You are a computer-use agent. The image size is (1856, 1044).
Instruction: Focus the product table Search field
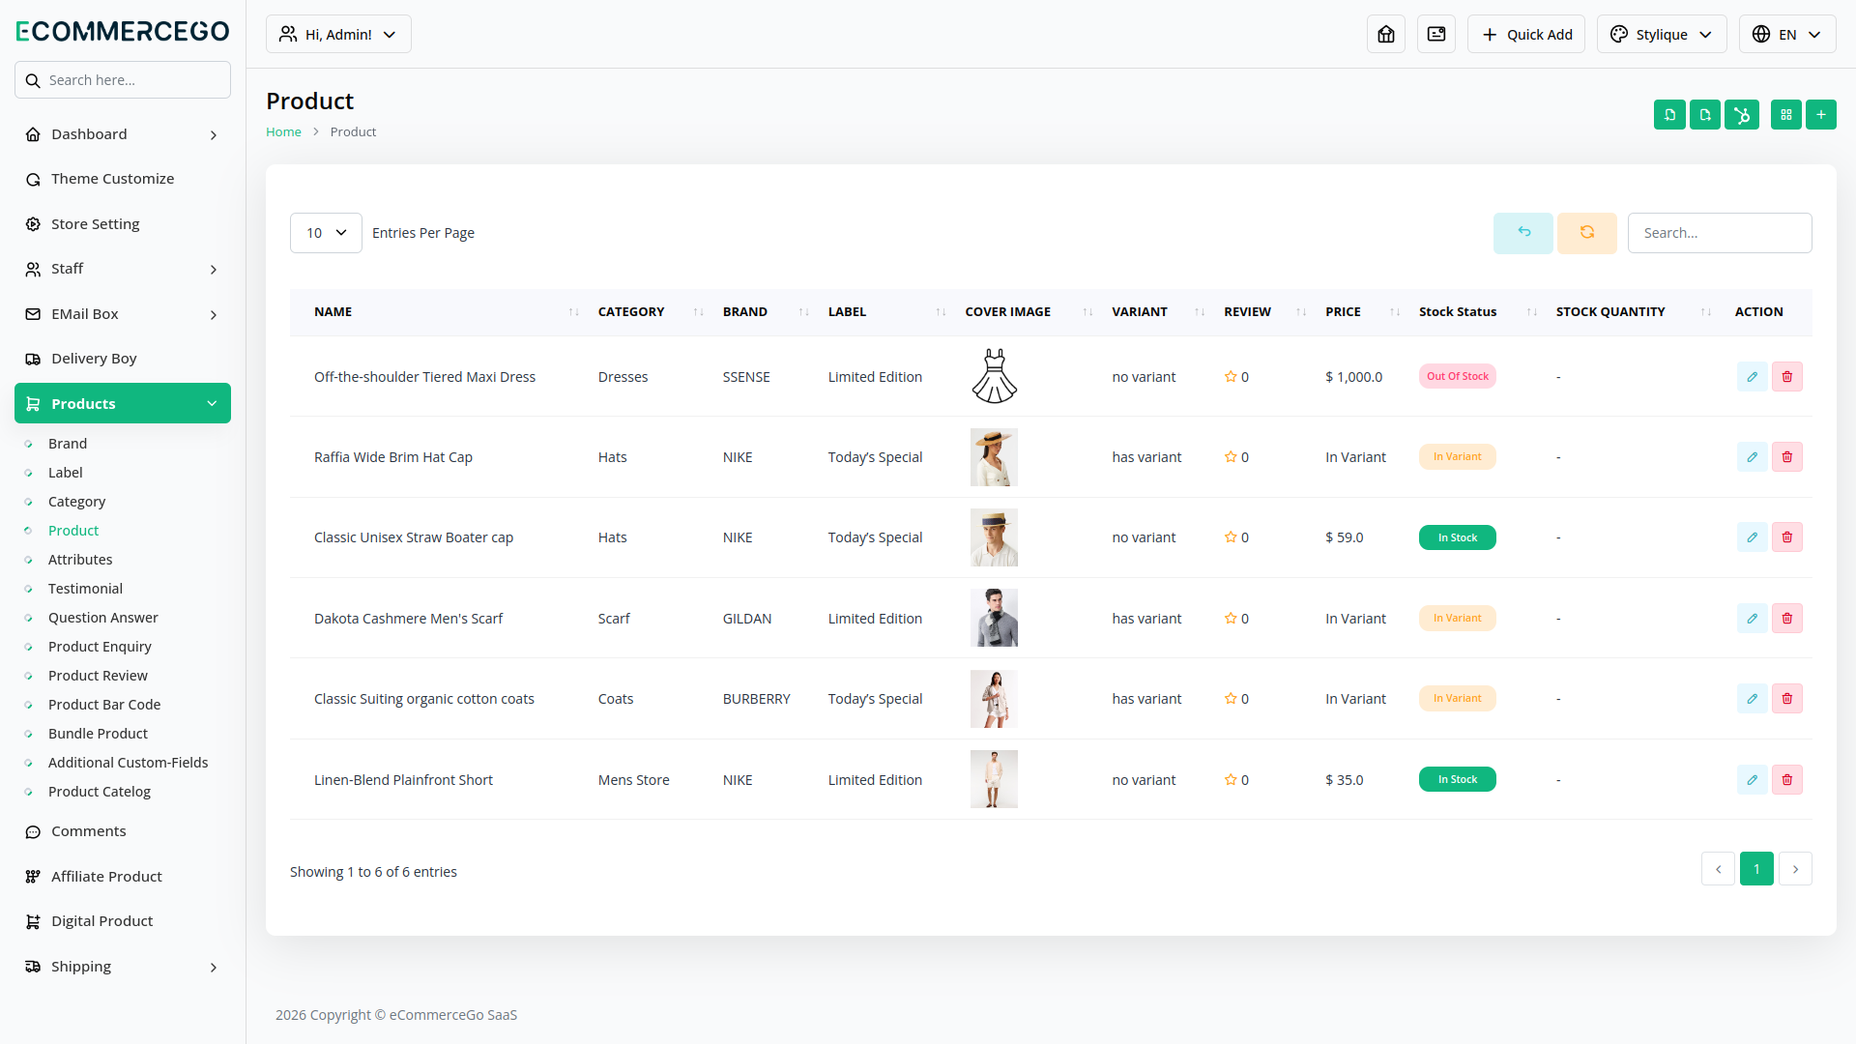(x=1720, y=233)
